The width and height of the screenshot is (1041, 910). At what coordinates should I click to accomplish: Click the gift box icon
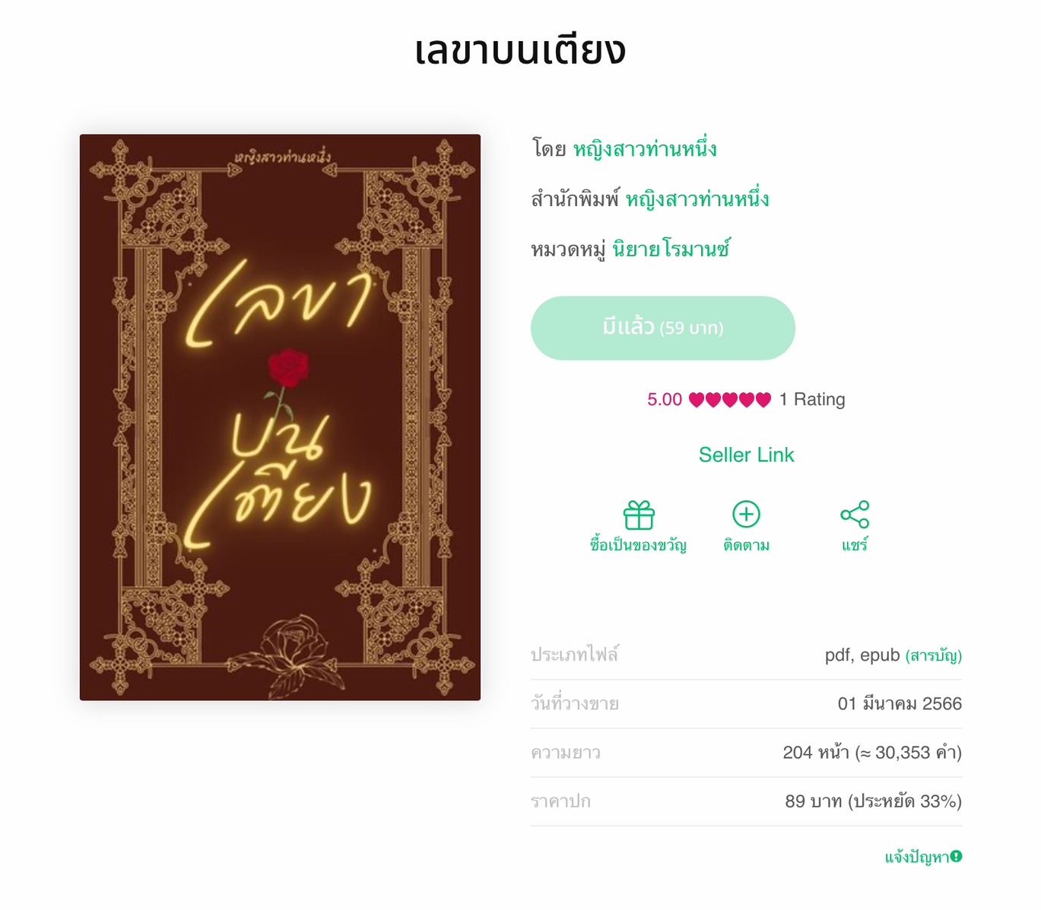(639, 515)
